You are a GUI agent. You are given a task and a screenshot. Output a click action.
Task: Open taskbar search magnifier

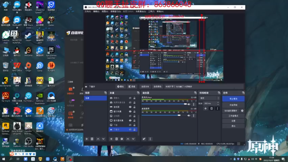point(11,159)
